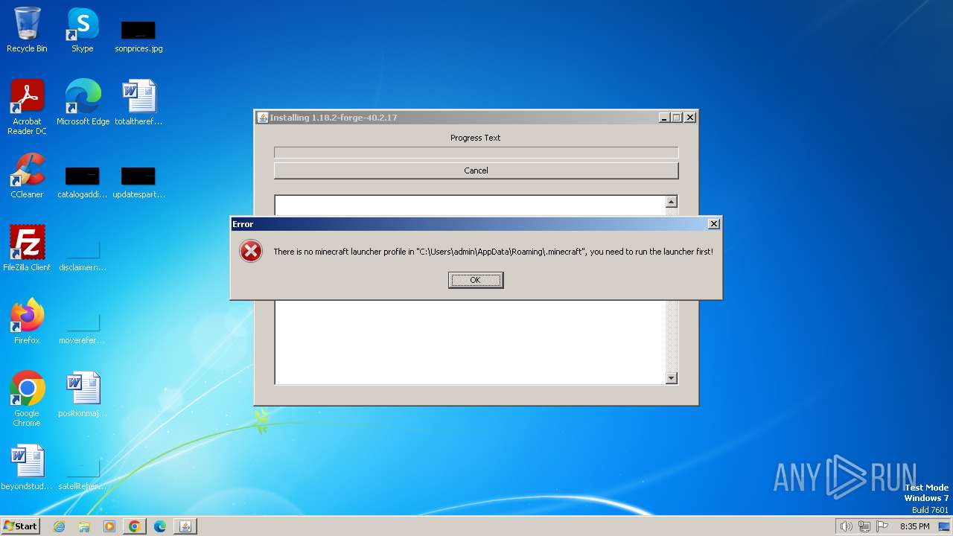
Task: Select the positionmaj Word document
Action: click(x=83, y=395)
